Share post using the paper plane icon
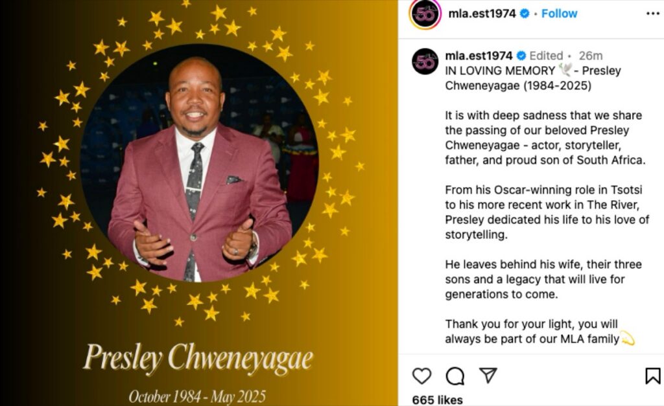 tap(488, 375)
